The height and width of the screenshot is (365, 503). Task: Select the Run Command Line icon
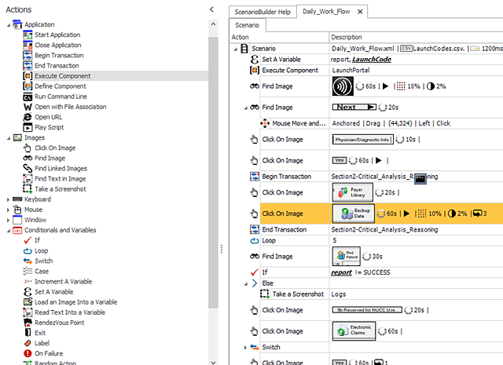click(x=28, y=97)
